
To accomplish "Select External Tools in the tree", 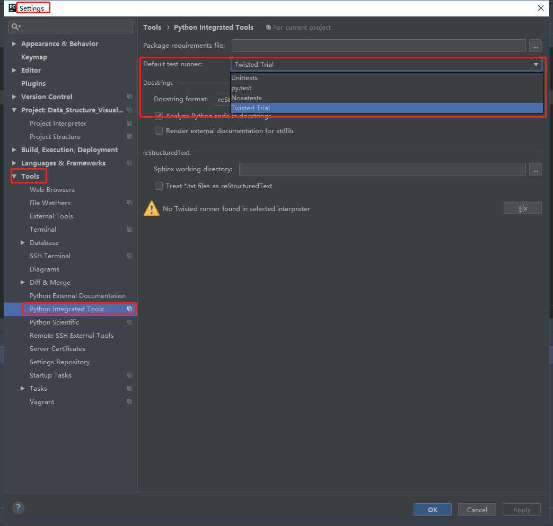I will point(51,216).
